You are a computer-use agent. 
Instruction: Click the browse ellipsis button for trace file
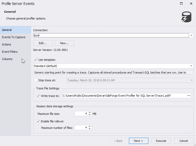(x=189, y=96)
